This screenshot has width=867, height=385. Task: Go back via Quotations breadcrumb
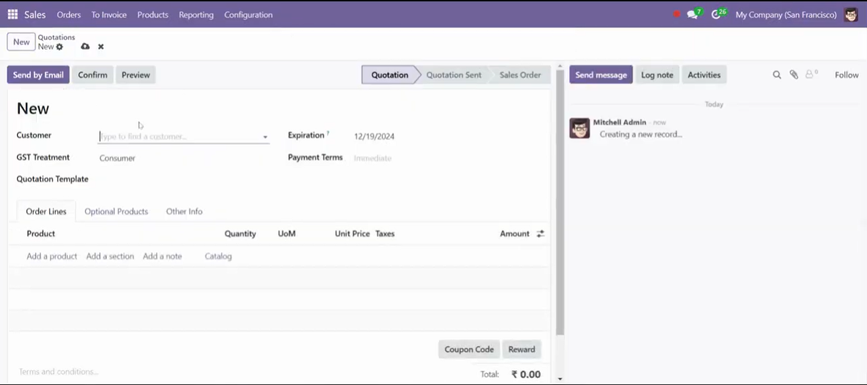(x=56, y=38)
